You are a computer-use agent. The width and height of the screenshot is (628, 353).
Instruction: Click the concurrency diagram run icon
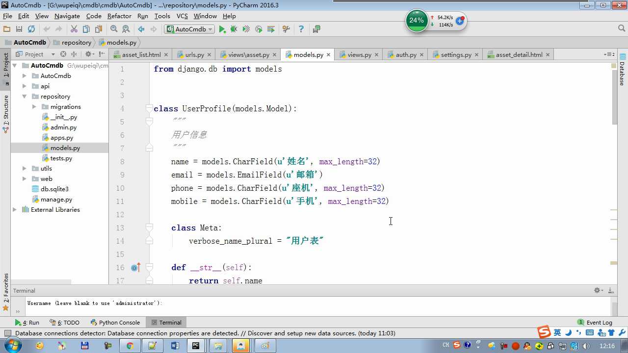click(271, 29)
